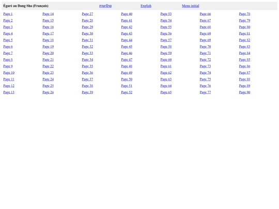Screen dimensions: 279x209
Task: Visit Page 52
Action: (x=127, y=92)
